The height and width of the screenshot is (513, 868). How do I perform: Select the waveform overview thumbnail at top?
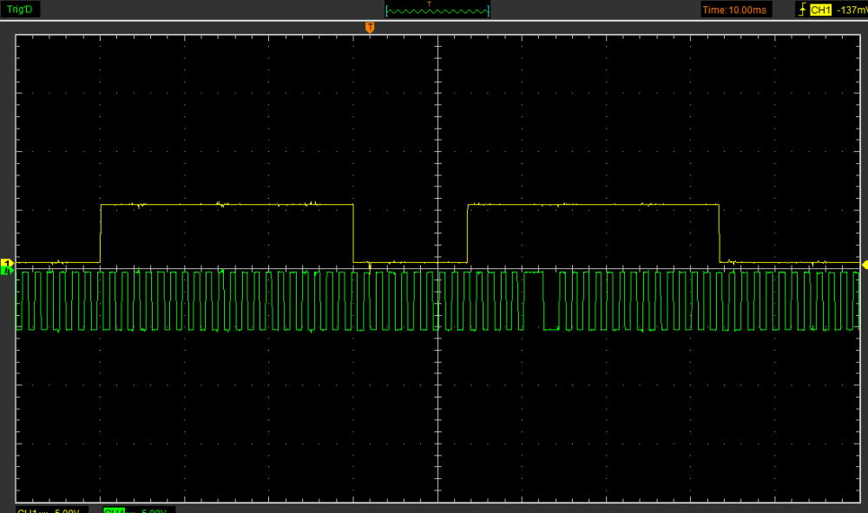[437, 10]
